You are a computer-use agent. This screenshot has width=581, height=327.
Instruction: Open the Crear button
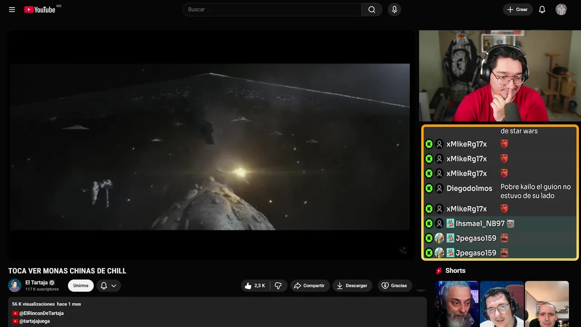click(517, 10)
